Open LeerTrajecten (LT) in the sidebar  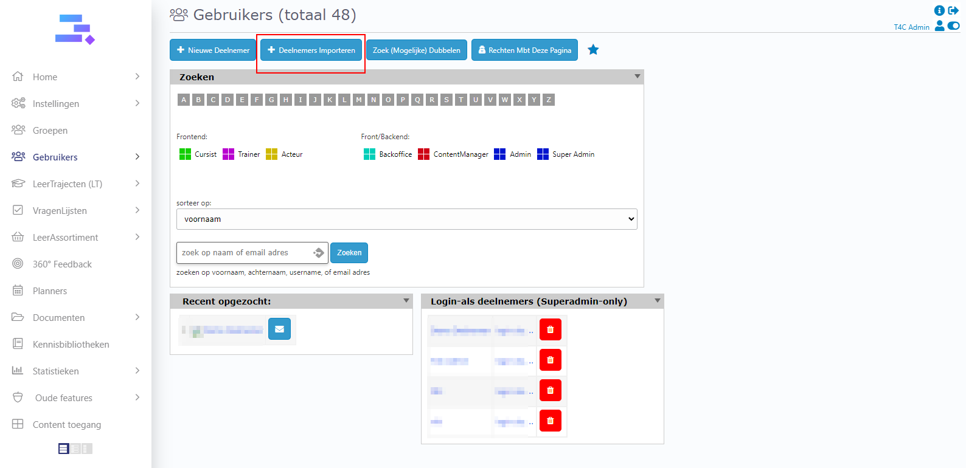coord(68,184)
